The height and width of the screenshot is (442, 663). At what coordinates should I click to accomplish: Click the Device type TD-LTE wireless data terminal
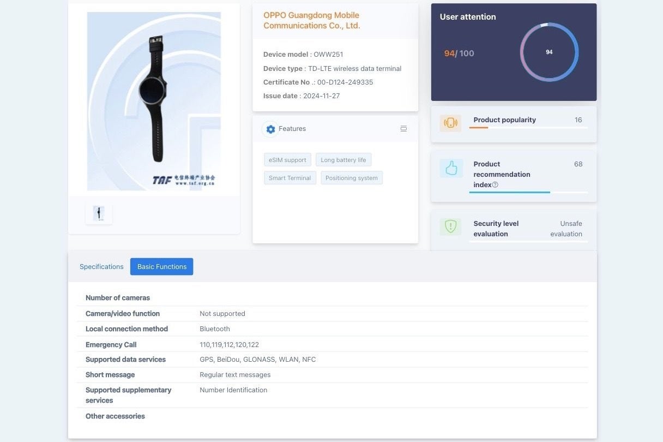[x=355, y=69]
